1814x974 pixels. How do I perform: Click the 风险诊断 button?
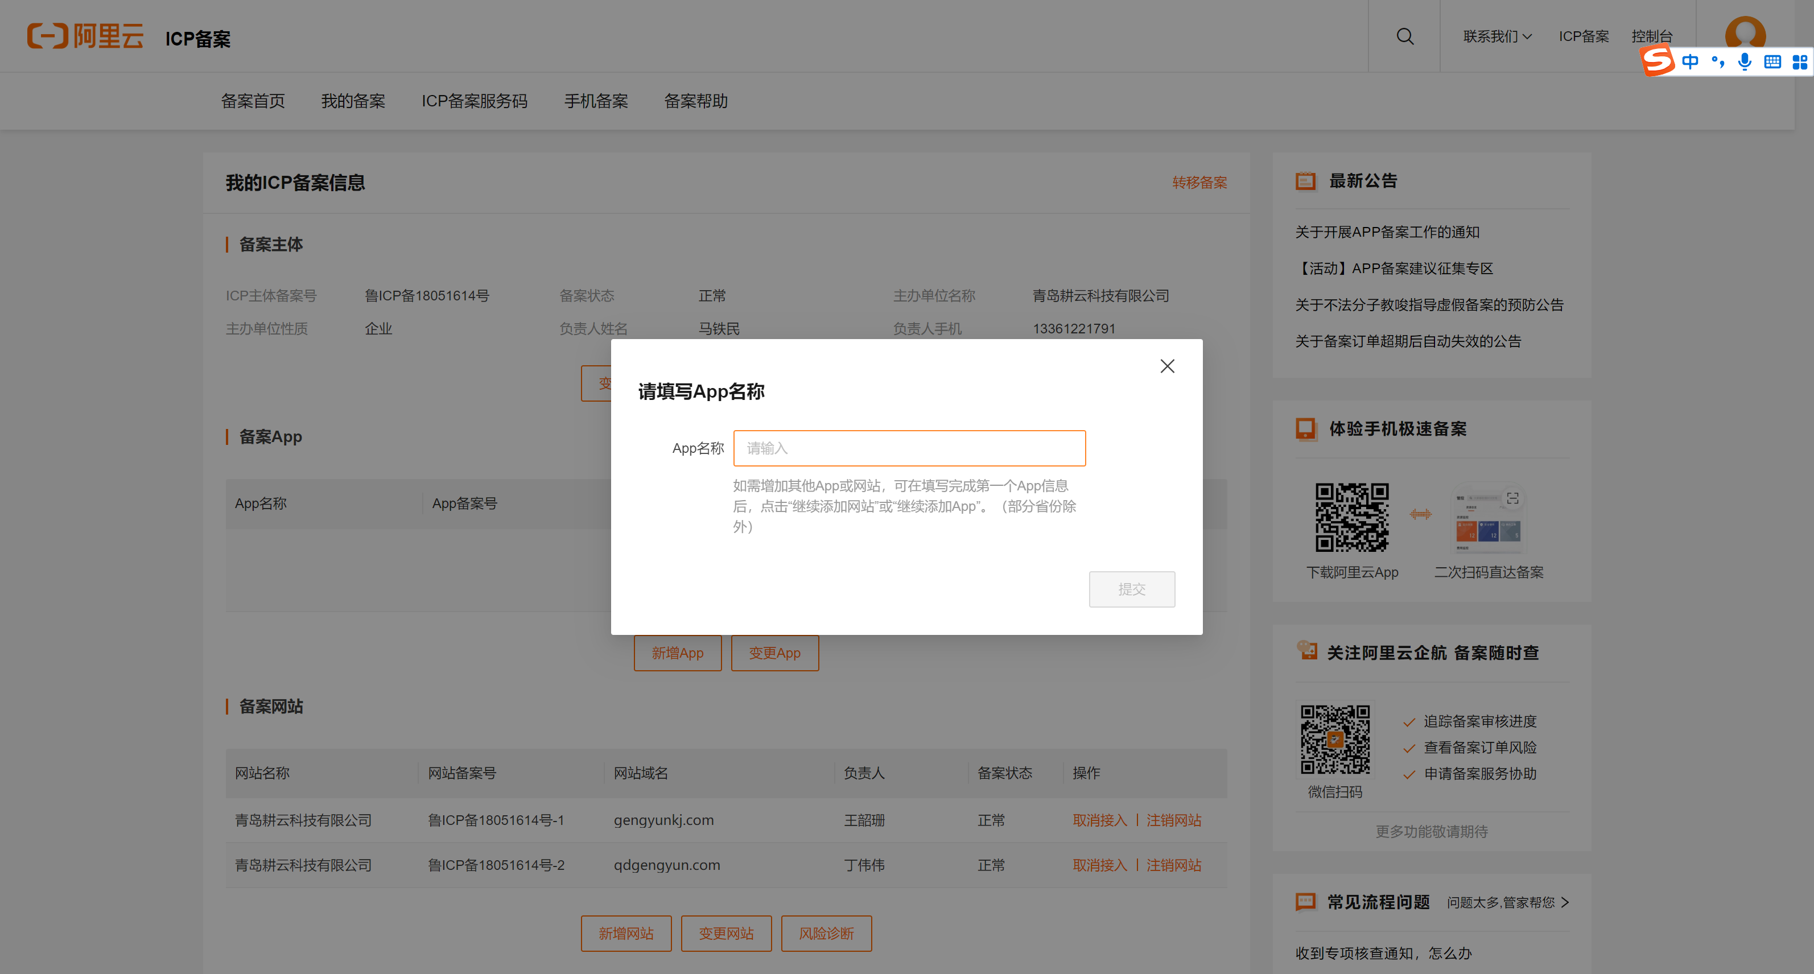[x=826, y=933]
